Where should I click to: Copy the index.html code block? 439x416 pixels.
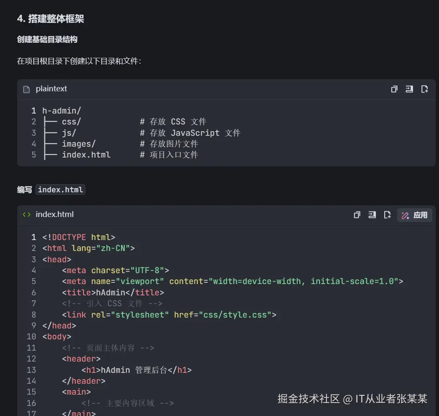[357, 215]
